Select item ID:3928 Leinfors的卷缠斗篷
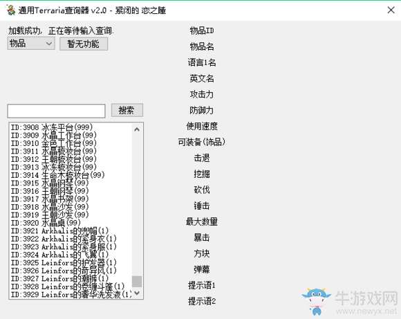 pyautogui.click(x=68, y=286)
